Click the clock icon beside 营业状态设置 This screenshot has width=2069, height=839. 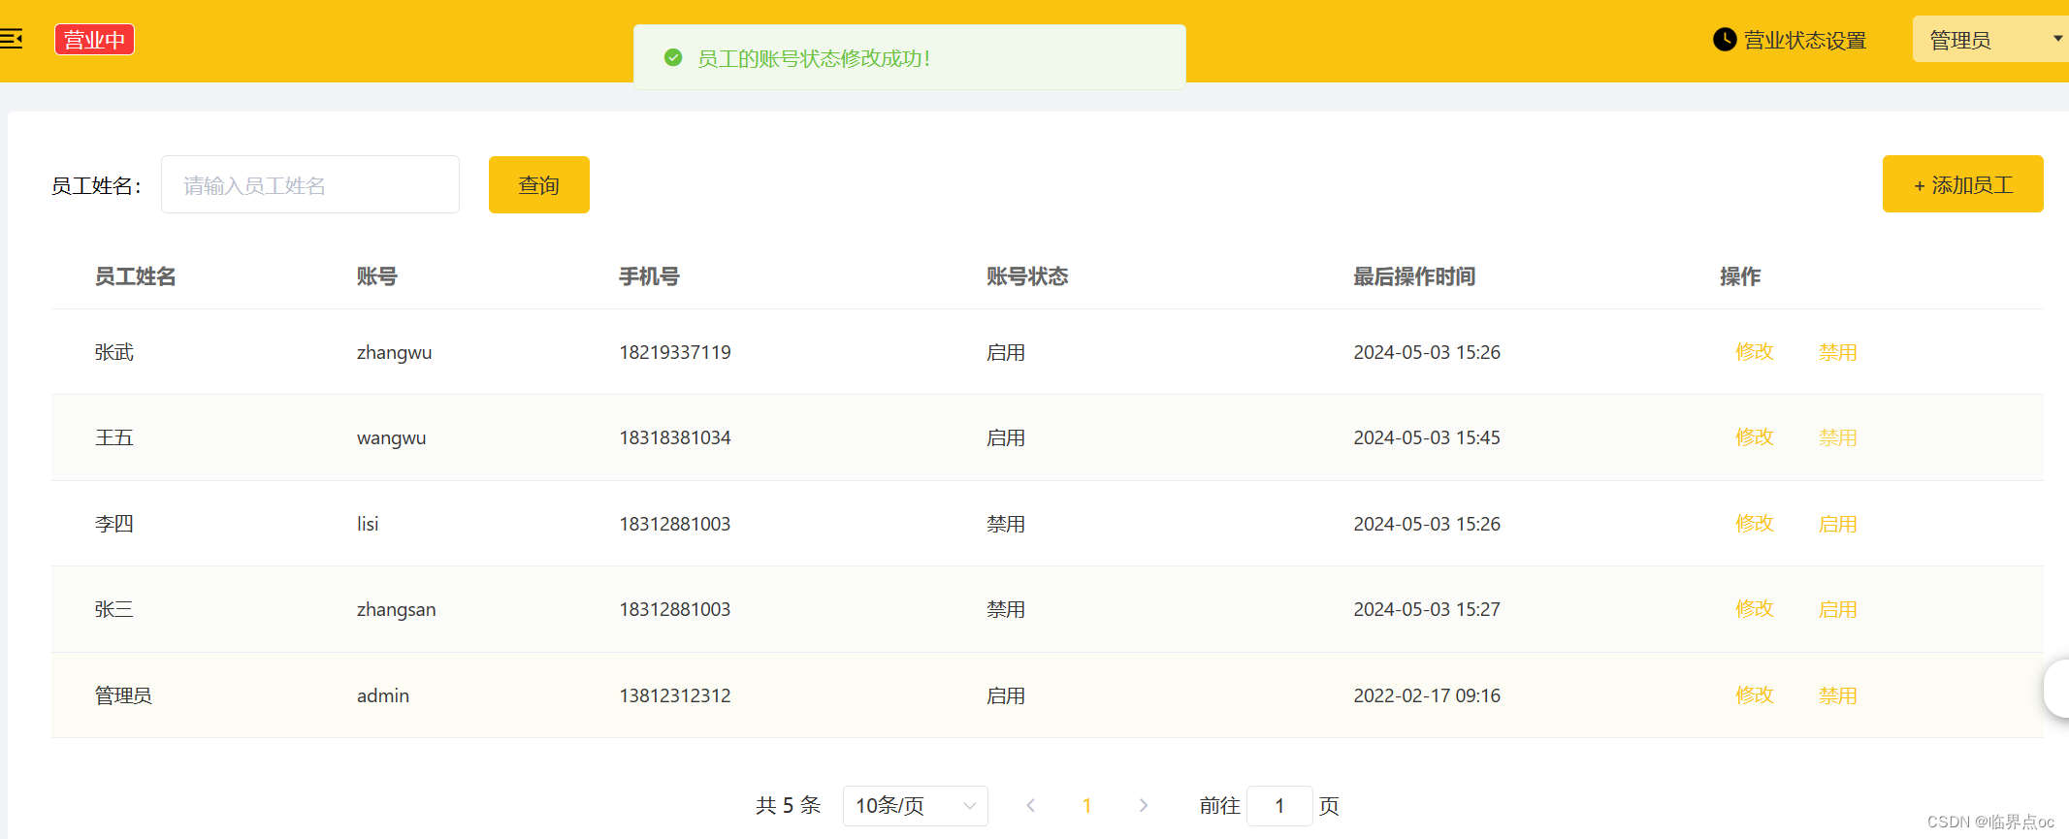[x=1724, y=40]
